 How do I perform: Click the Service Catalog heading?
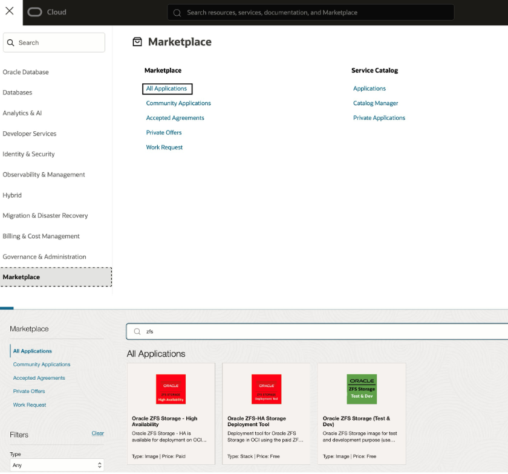tap(375, 71)
